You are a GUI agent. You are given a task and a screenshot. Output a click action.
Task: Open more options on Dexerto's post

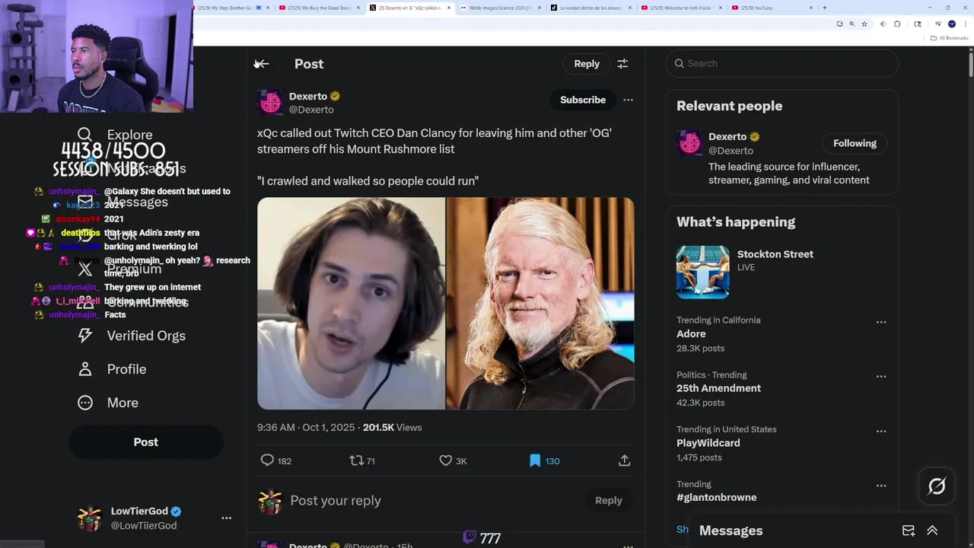point(628,100)
